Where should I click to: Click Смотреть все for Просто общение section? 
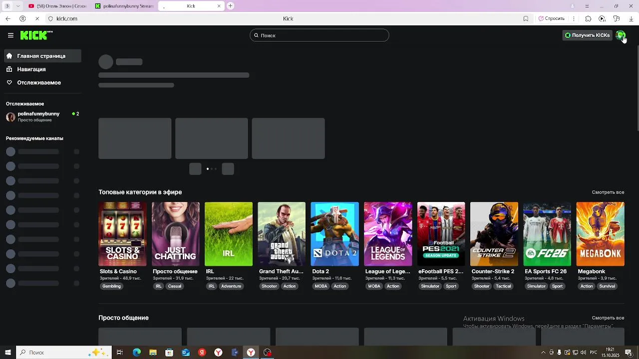608,318
